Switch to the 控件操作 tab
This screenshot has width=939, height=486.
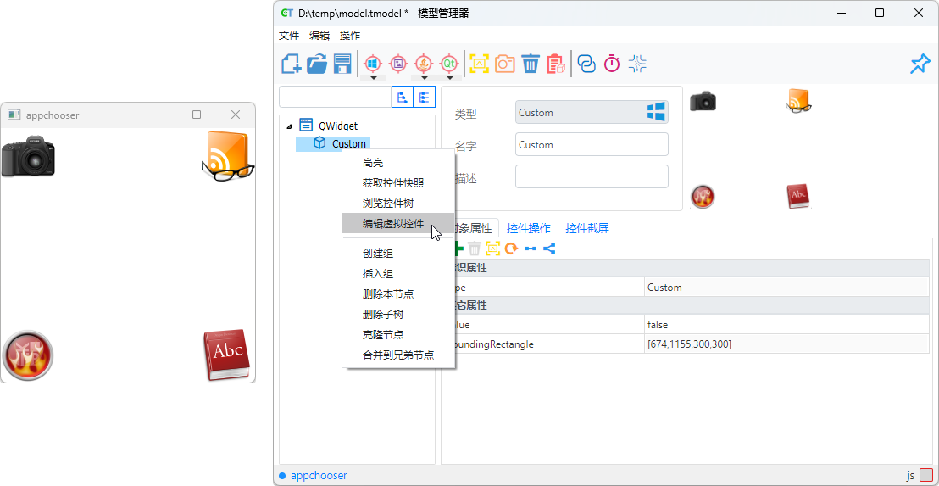click(x=529, y=228)
